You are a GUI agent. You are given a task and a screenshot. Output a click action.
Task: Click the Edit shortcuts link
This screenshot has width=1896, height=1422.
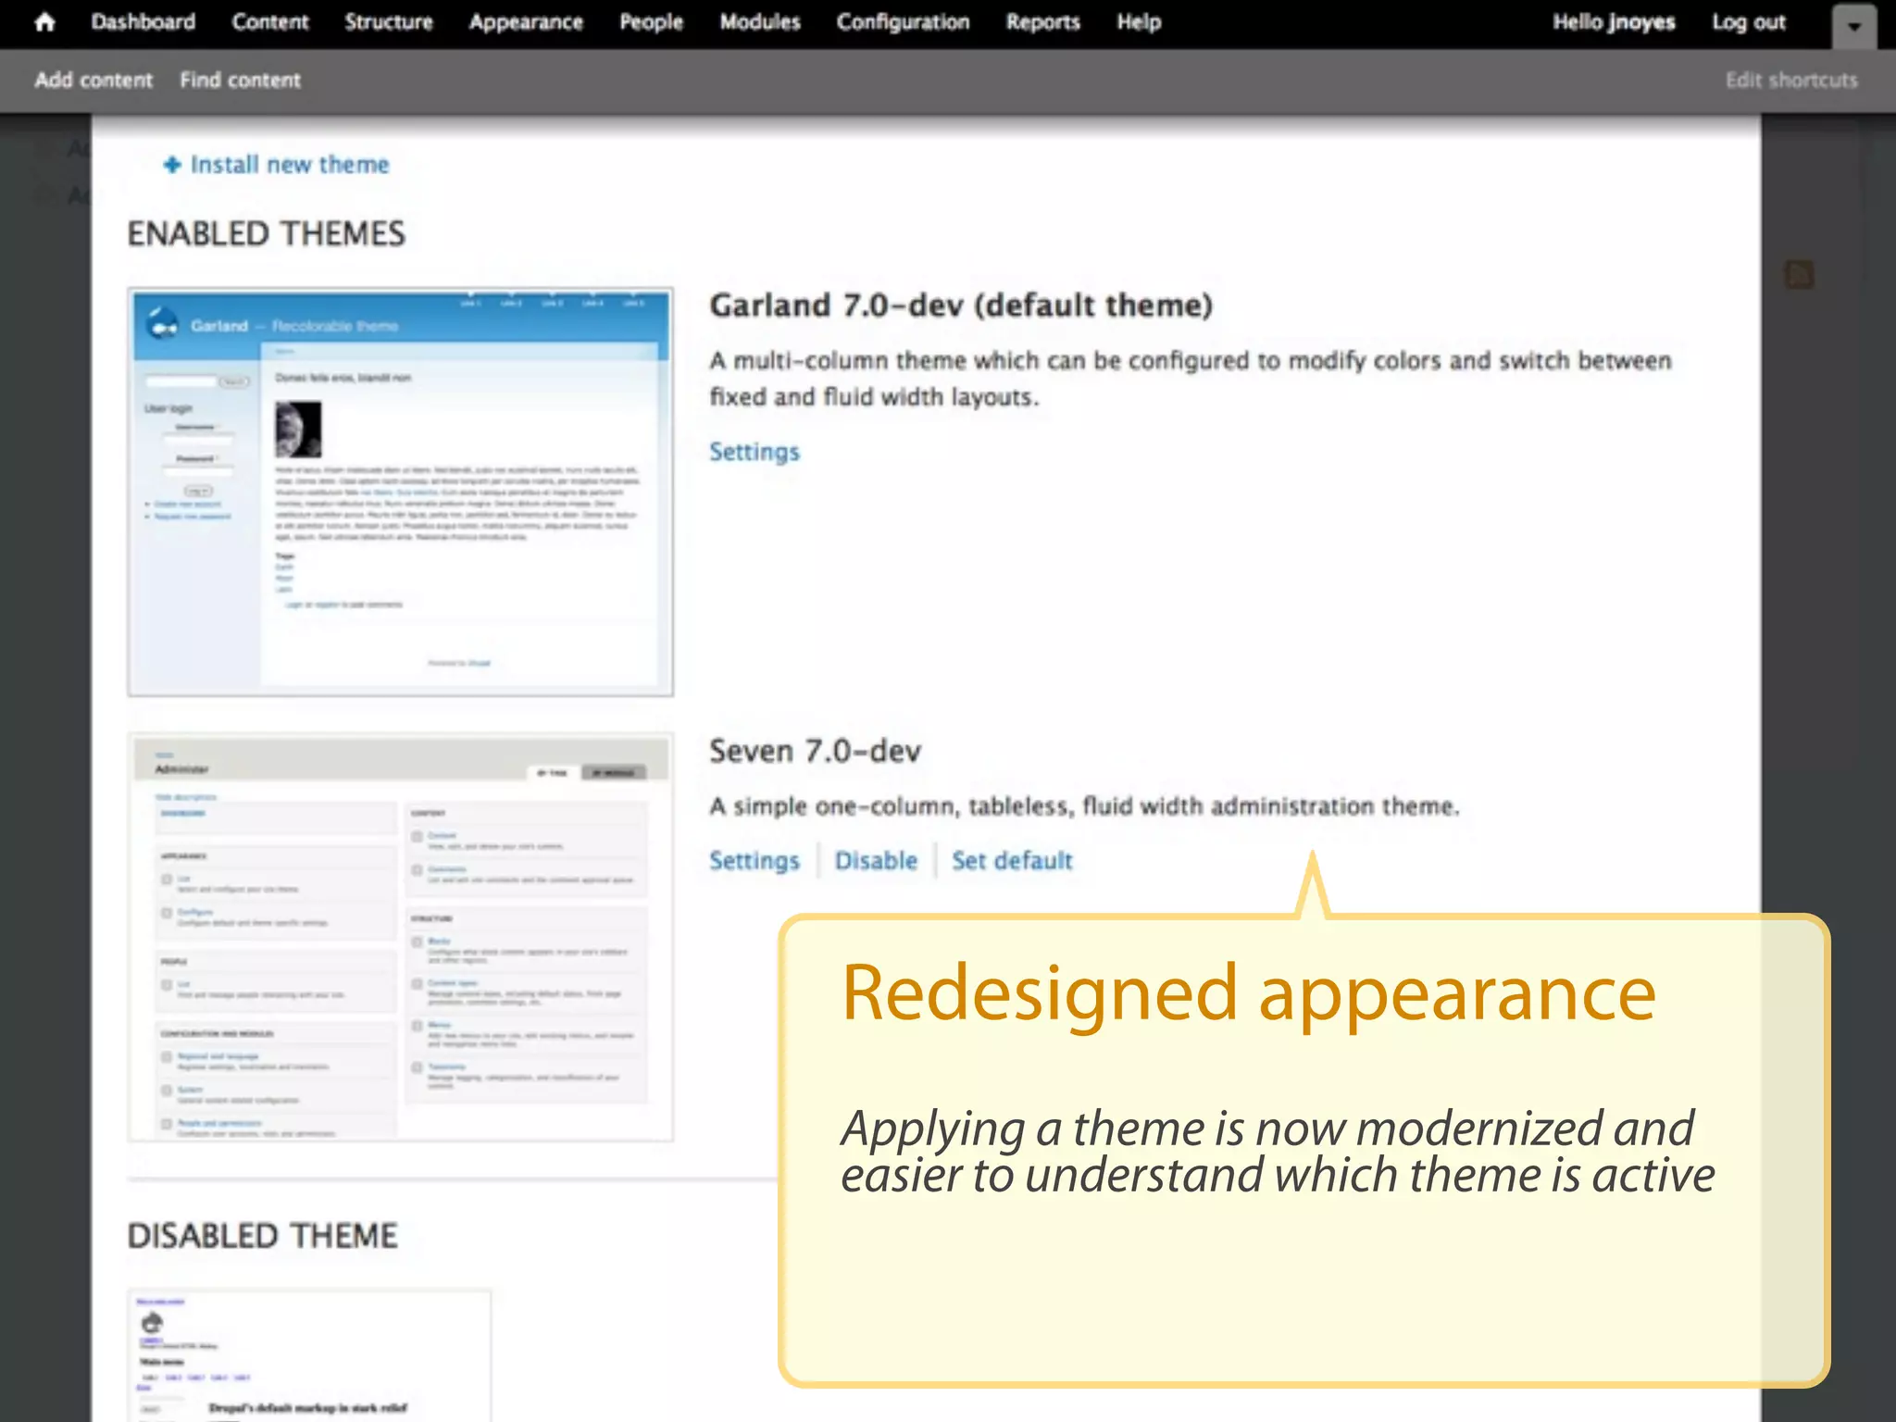coord(1790,81)
